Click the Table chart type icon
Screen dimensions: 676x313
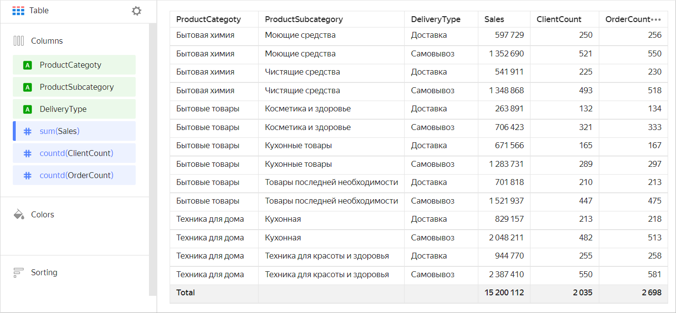click(18, 11)
